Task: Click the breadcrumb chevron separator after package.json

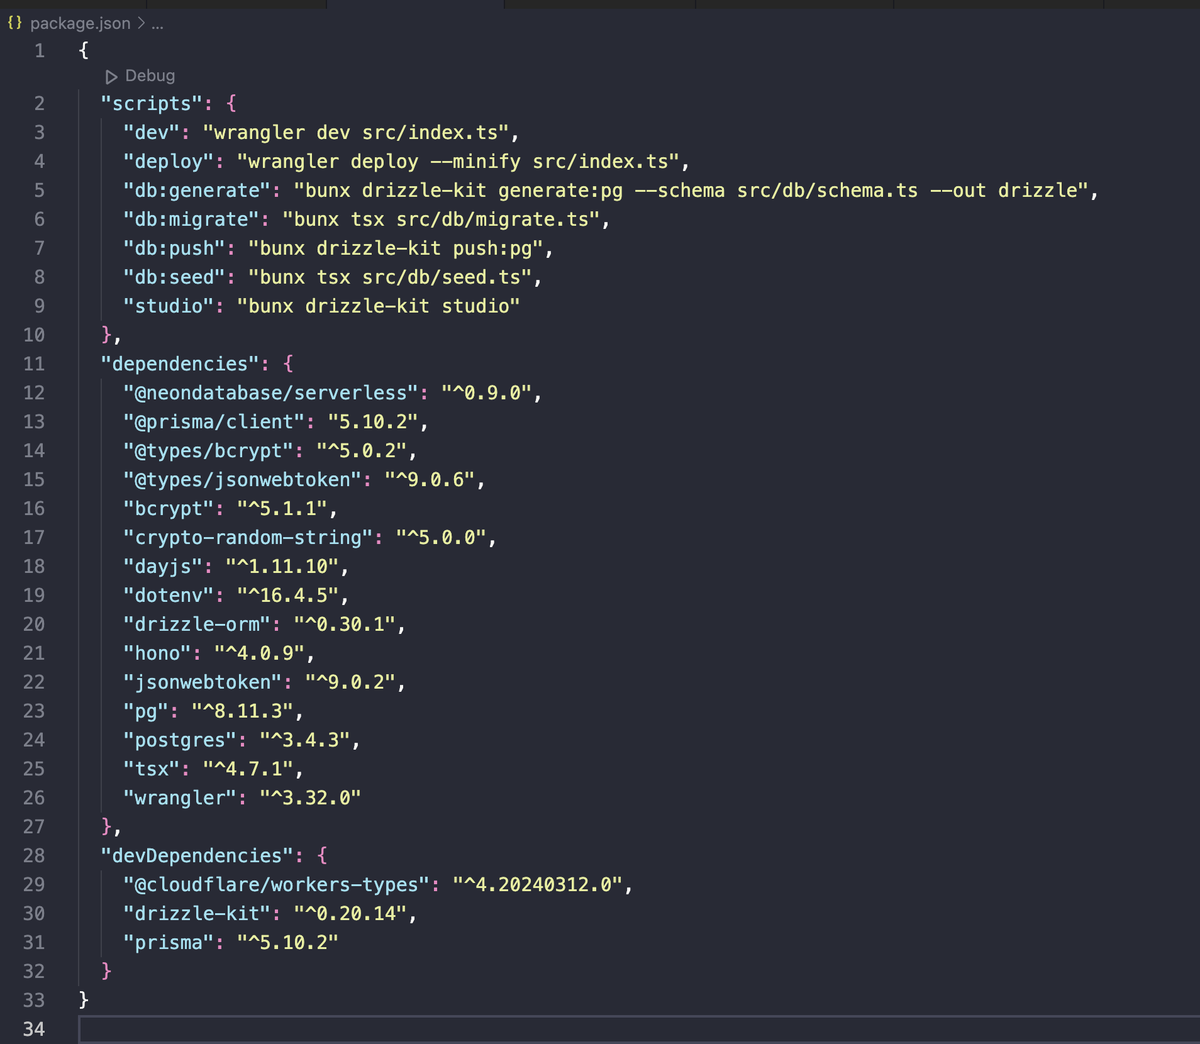Action: 142,23
